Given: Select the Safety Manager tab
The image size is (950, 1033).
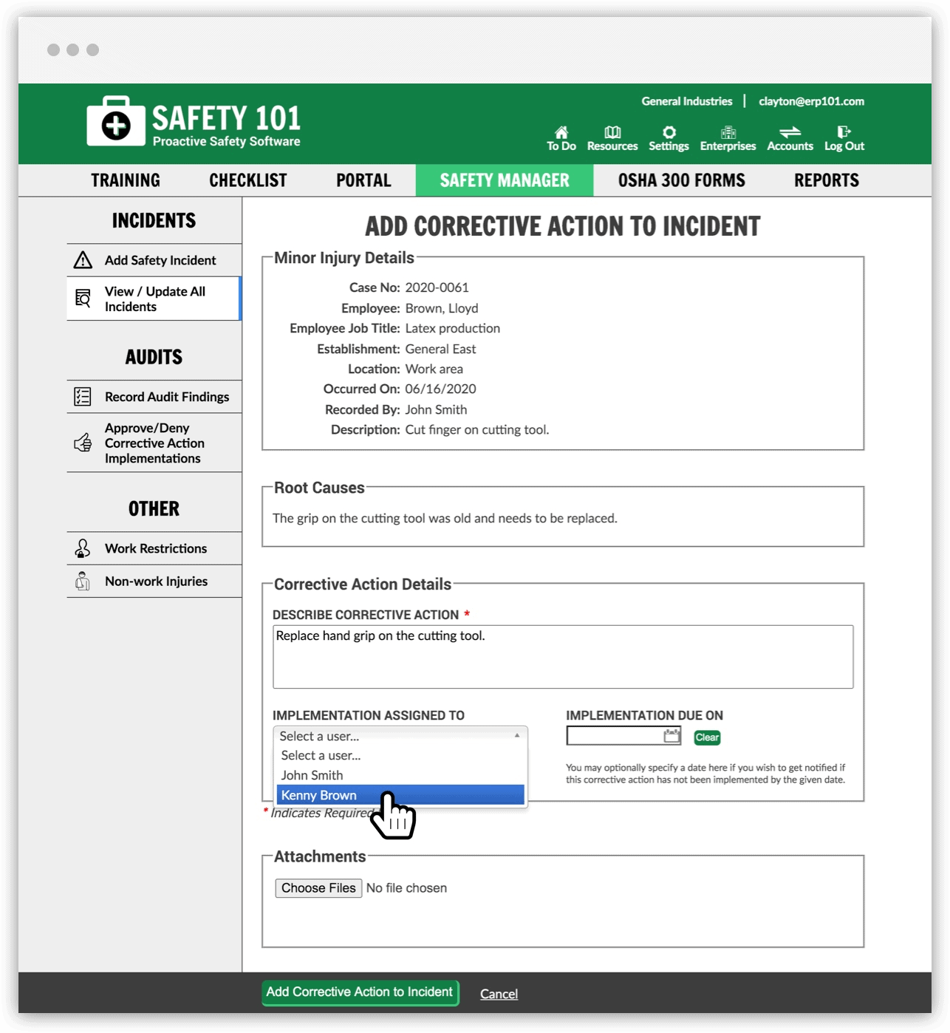Looking at the screenshot, I should [x=505, y=180].
